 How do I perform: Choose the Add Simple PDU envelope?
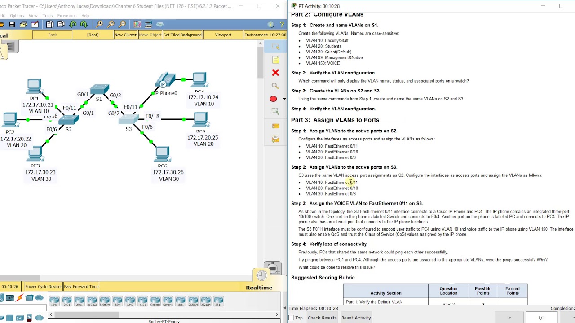tap(275, 126)
